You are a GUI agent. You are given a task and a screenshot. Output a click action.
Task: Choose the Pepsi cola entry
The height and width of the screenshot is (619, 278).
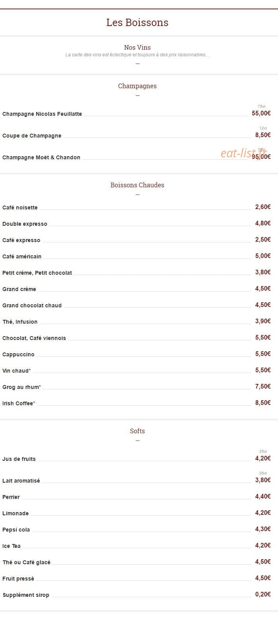pyautogui.click(x=16, y=530)
